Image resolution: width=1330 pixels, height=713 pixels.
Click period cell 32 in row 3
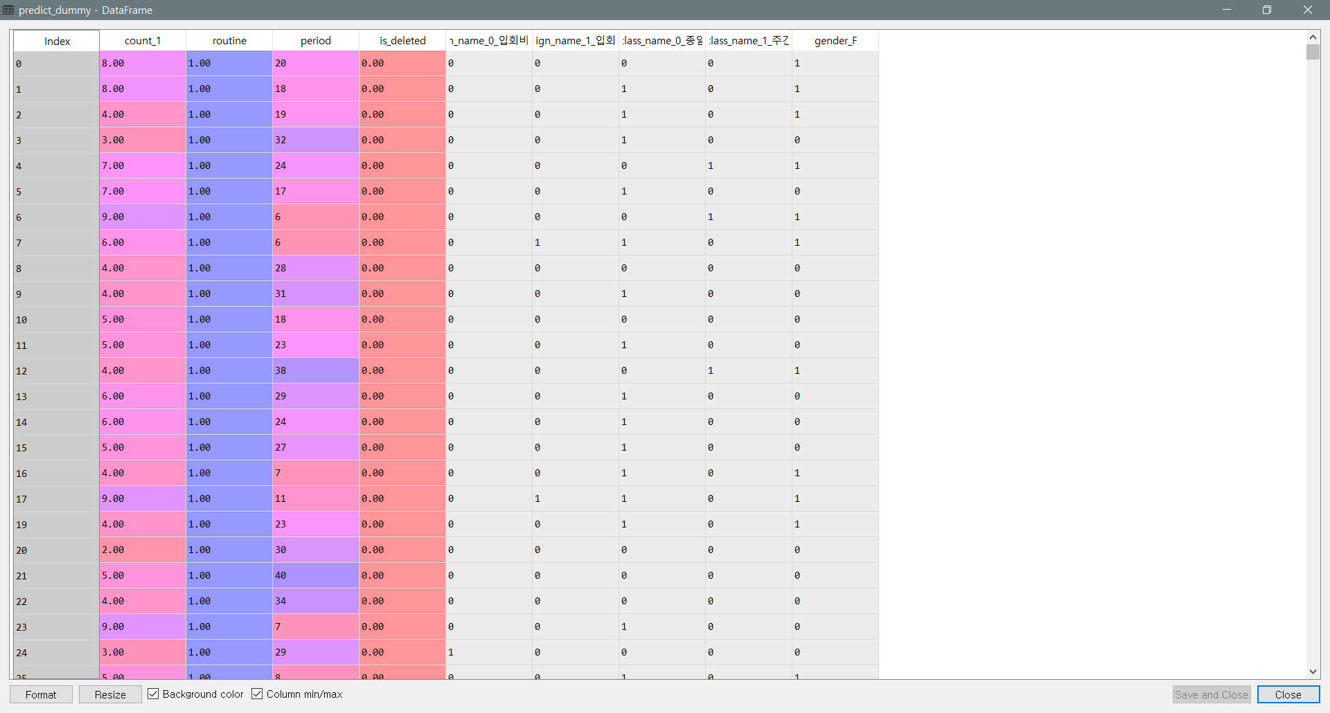316,140
